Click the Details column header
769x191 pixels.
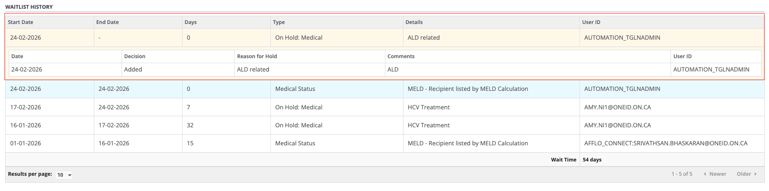click(414, 22)
